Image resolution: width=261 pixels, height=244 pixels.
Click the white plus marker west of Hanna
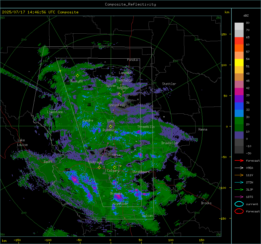(x=164, y=117)
